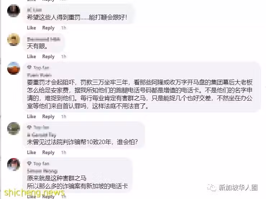
Task: Click the blurred Top fan badge icon above 未曾见过法院 comment
Action: [x=29, y=127]
